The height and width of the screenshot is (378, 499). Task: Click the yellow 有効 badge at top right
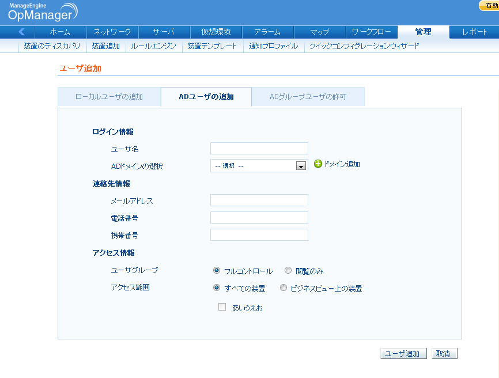[489, 6]
